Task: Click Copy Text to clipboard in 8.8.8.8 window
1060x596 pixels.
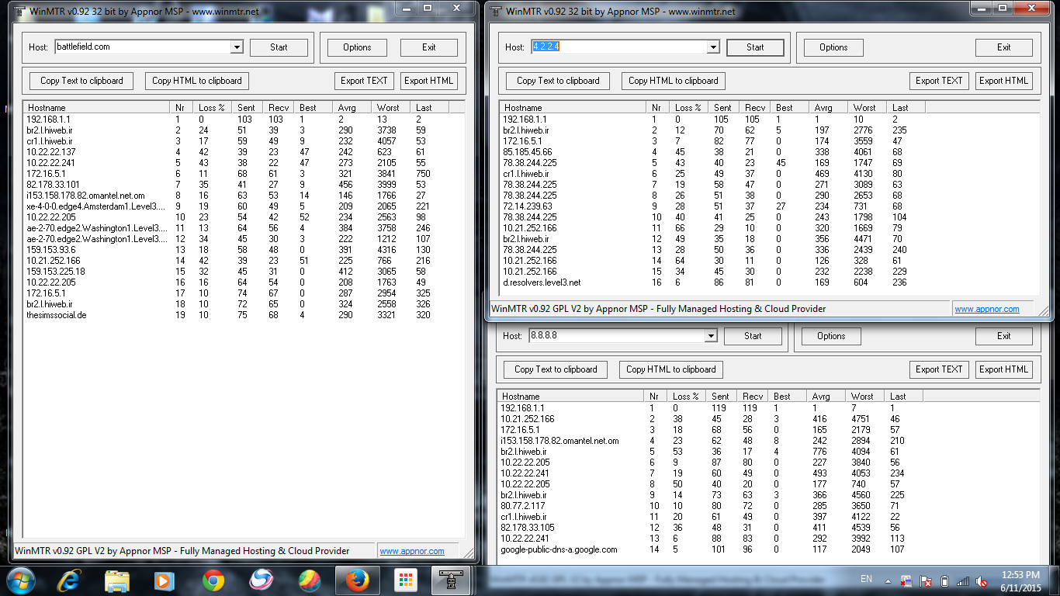Action: point(556,369)
